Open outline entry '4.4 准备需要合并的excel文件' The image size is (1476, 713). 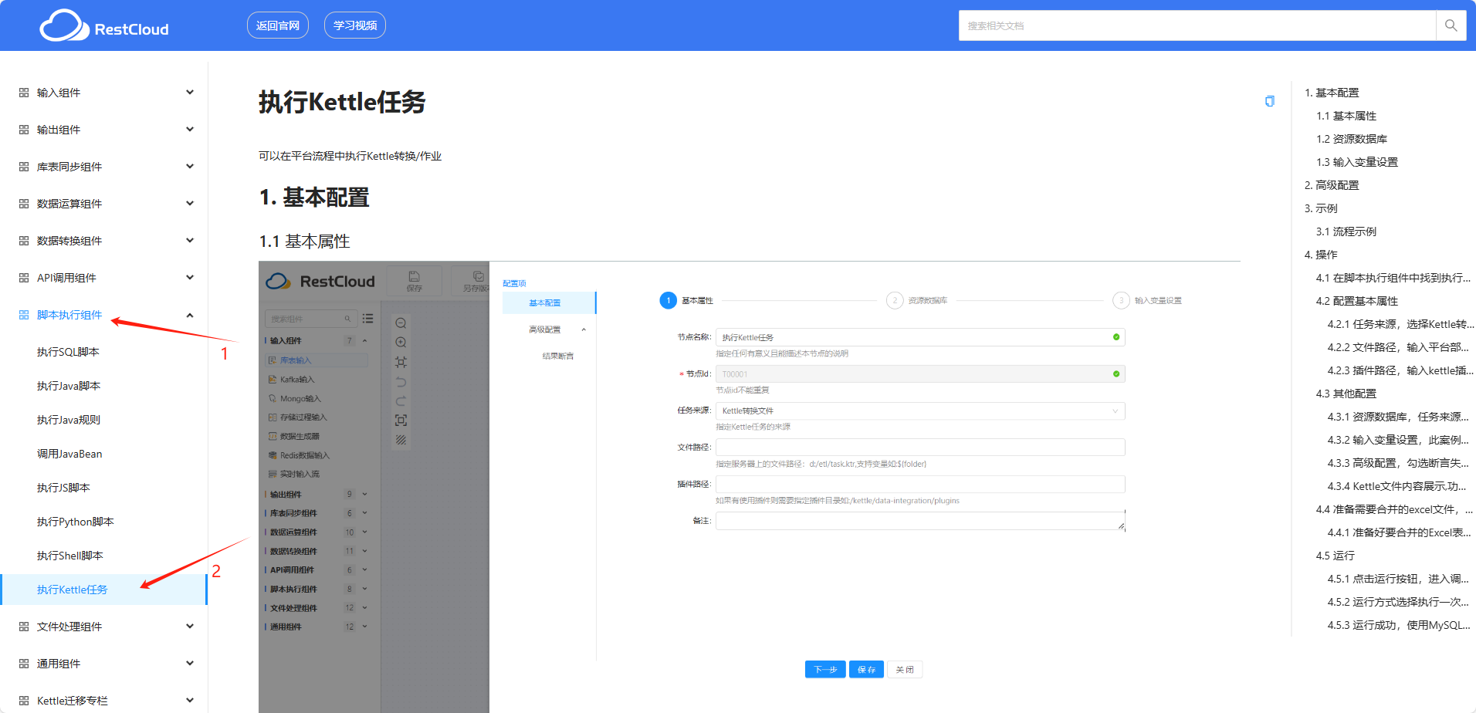1394,509
